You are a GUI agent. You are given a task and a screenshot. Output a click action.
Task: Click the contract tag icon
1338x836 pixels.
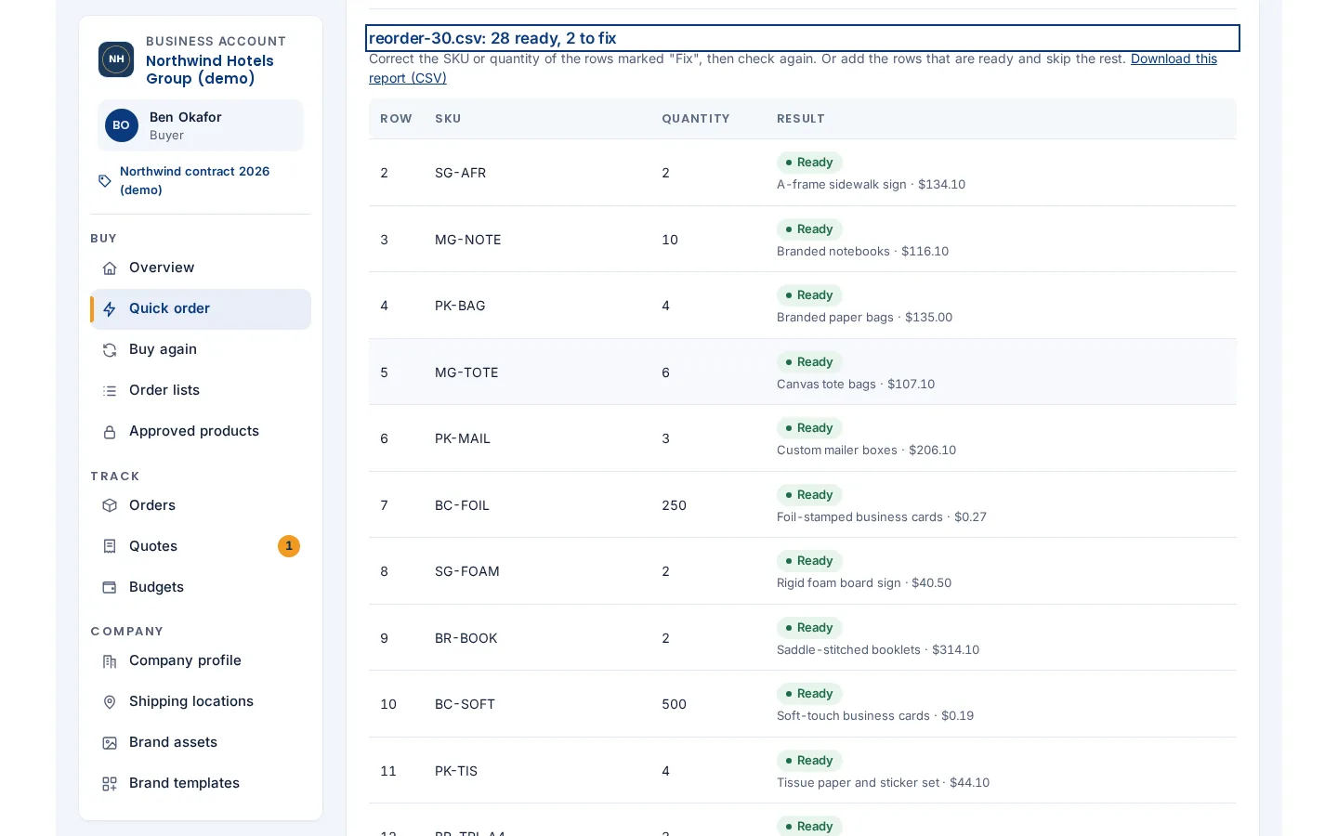point(105,181)
